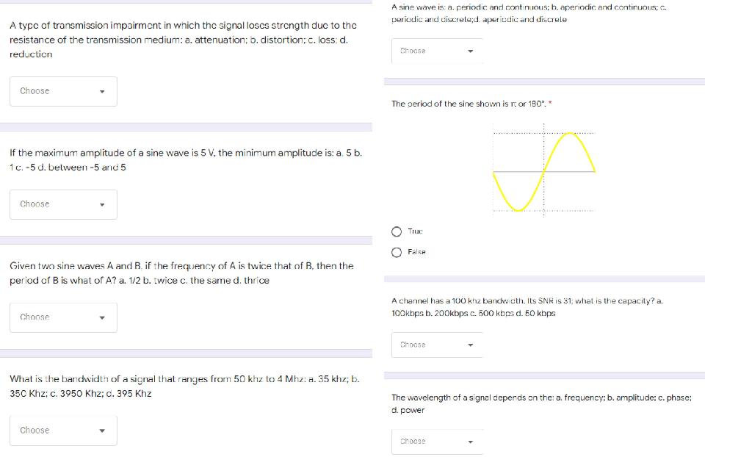This screenshot has width=752, height=457.
Task: Open the Choose dropdown under the 50 khz to 4 Mhz question
Action: coord(63,431)
